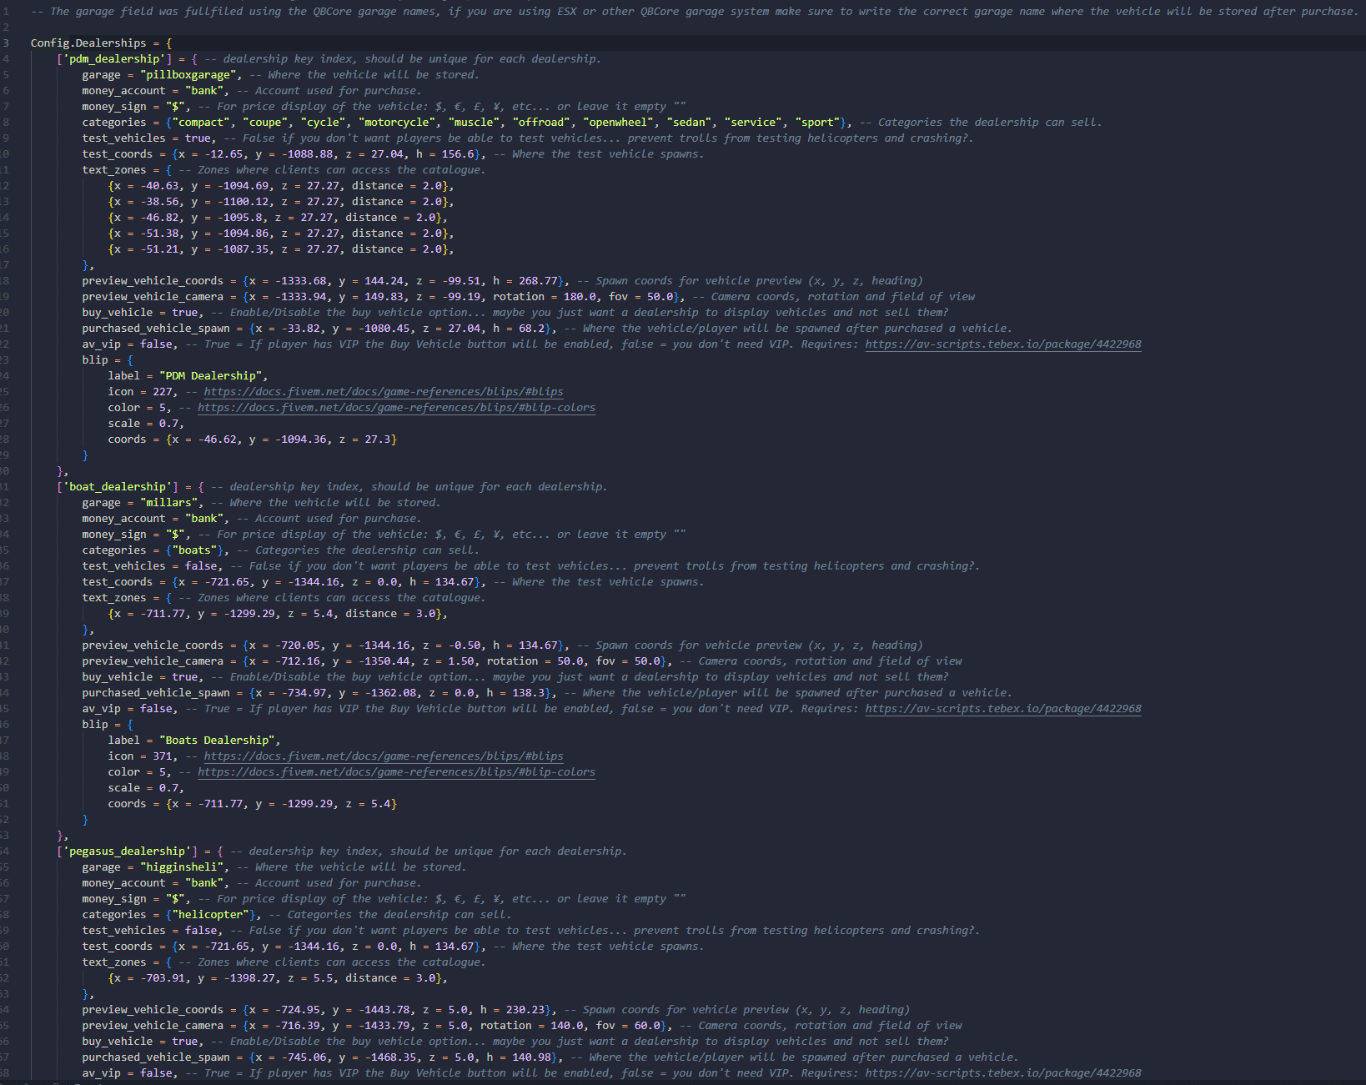Image resolution: width=1366 pixels, height=1085 pixels.
Task: Open the blips docs link beside icon 371
Action: pos(384,756)
